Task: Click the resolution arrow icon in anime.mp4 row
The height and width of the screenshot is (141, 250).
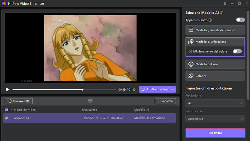Action: click(x=97, y=118)
